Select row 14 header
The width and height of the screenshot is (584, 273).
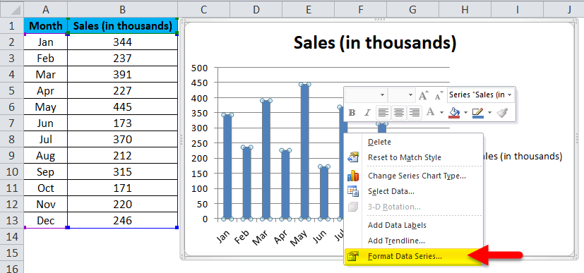[x=11, y=237]
